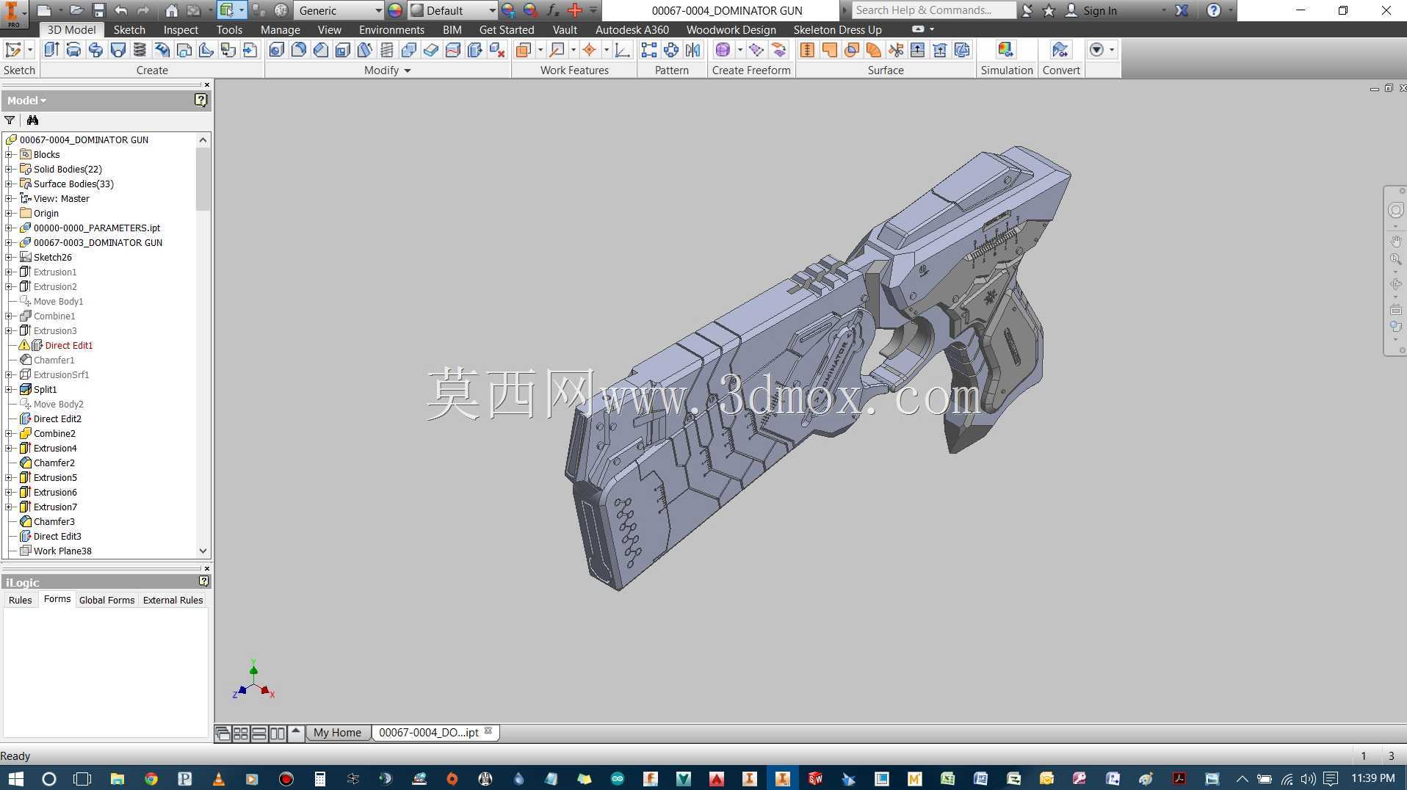Expand the Surface Bodies(33) node

coord(9,184)
